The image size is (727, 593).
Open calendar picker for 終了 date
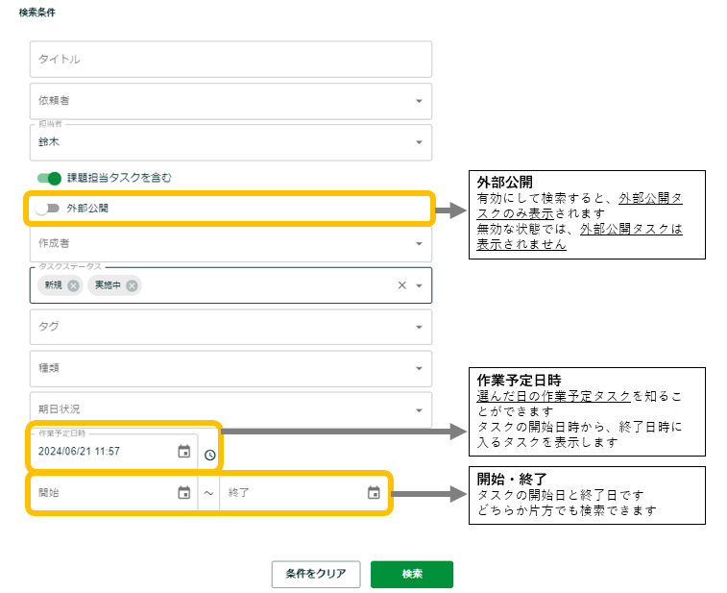pos(374,493)
